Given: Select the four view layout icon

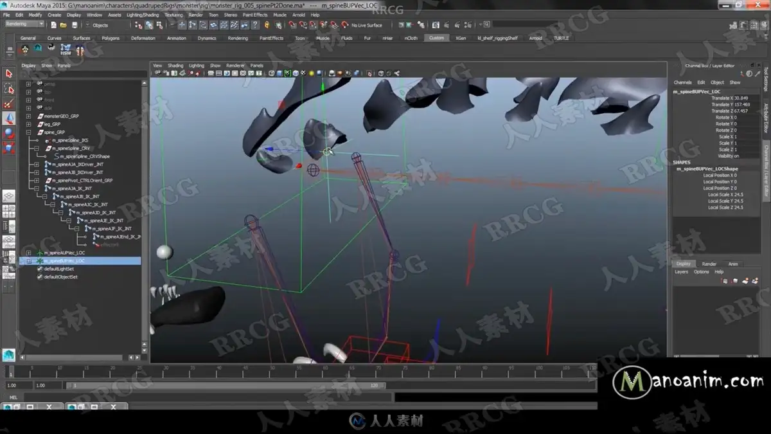Looking at the screenshot, I should [x=9, y=211].
